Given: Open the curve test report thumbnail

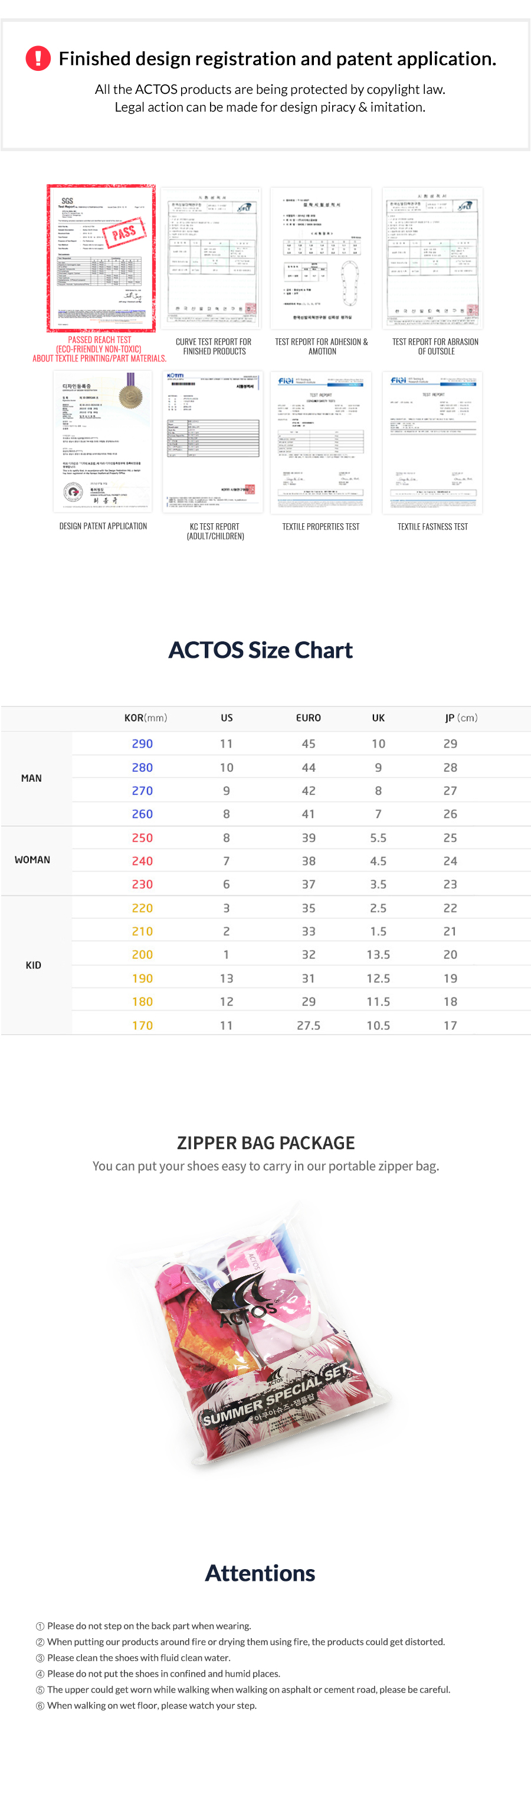Looking at the screenshot, I should click(x=211, y=257).
